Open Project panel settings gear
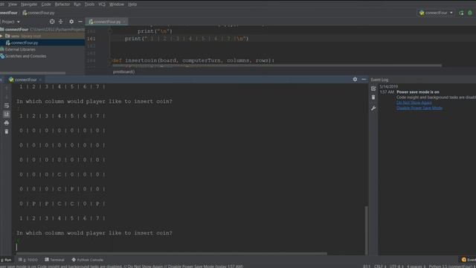The height and width of the screenshot is (268, 476). pos(71,22)
